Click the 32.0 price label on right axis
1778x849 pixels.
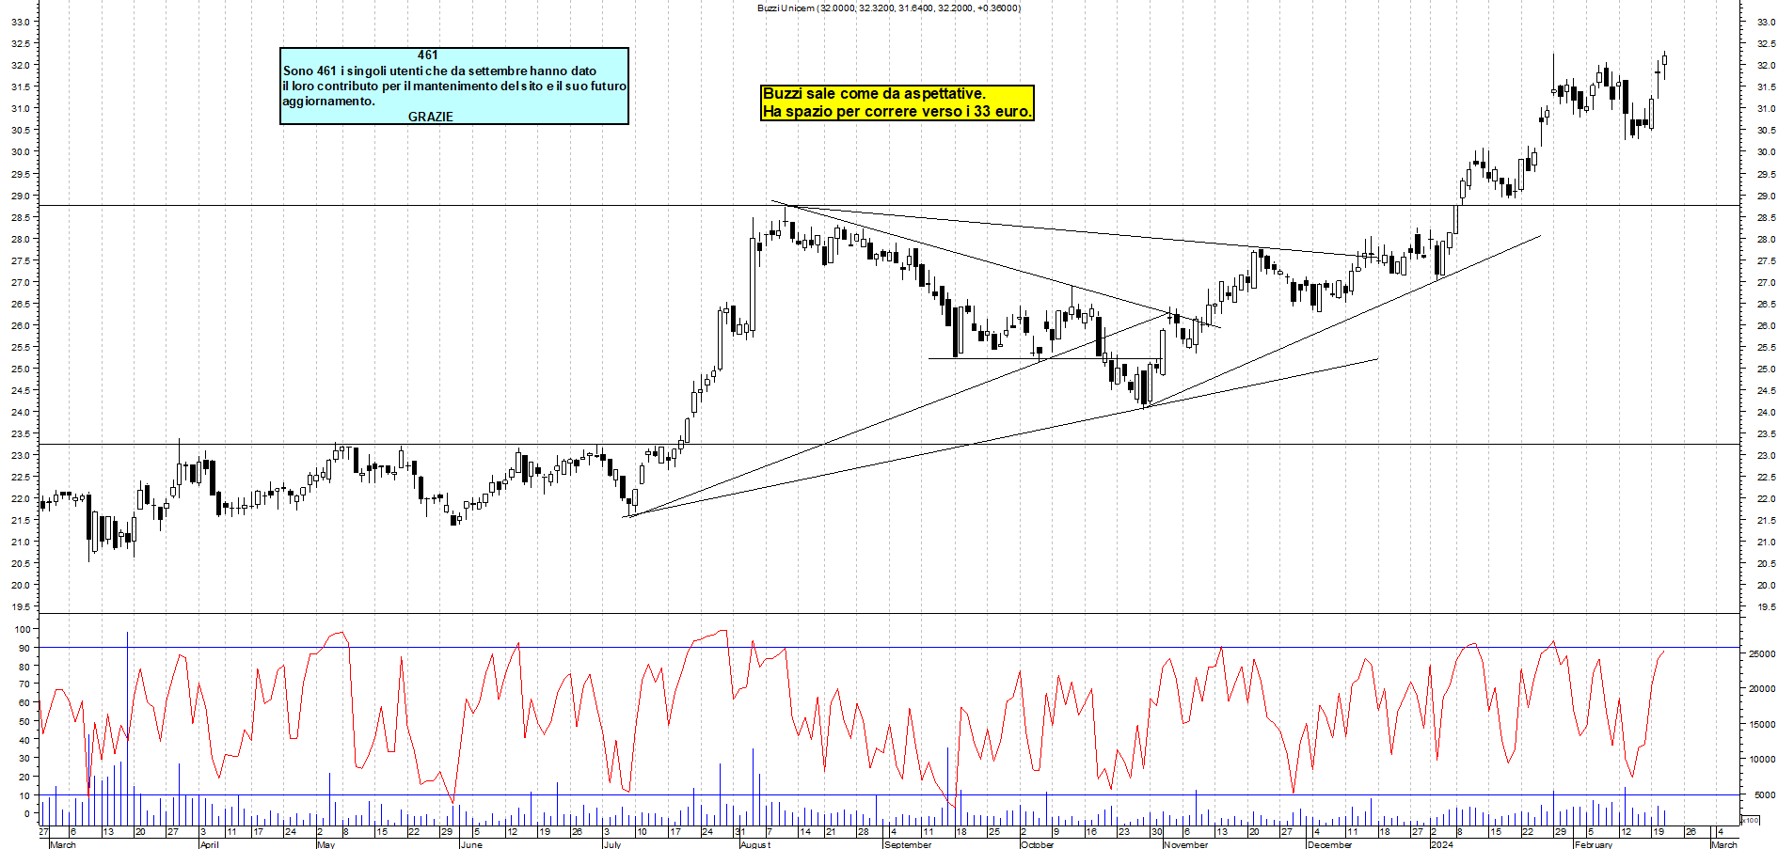[x=1766, y=65]
